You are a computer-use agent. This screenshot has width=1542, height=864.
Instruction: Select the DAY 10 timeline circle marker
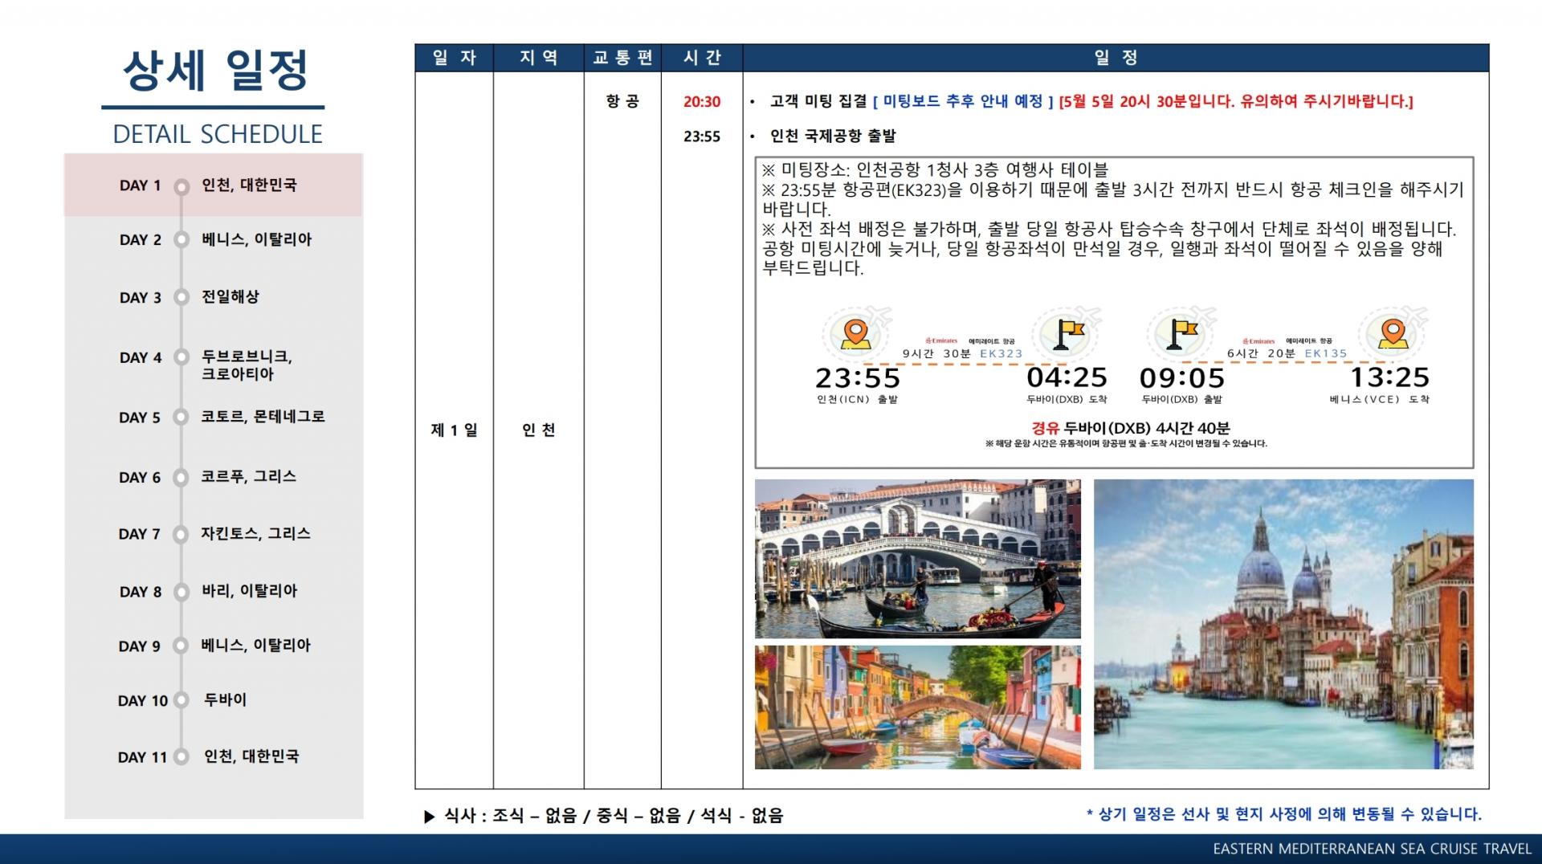(182, 700)
